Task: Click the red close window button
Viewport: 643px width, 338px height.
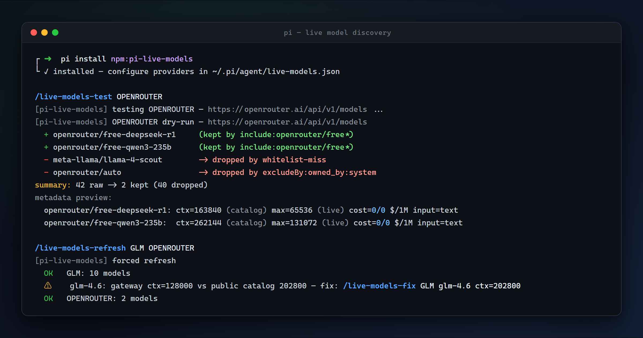Action: tap(34, 32)
